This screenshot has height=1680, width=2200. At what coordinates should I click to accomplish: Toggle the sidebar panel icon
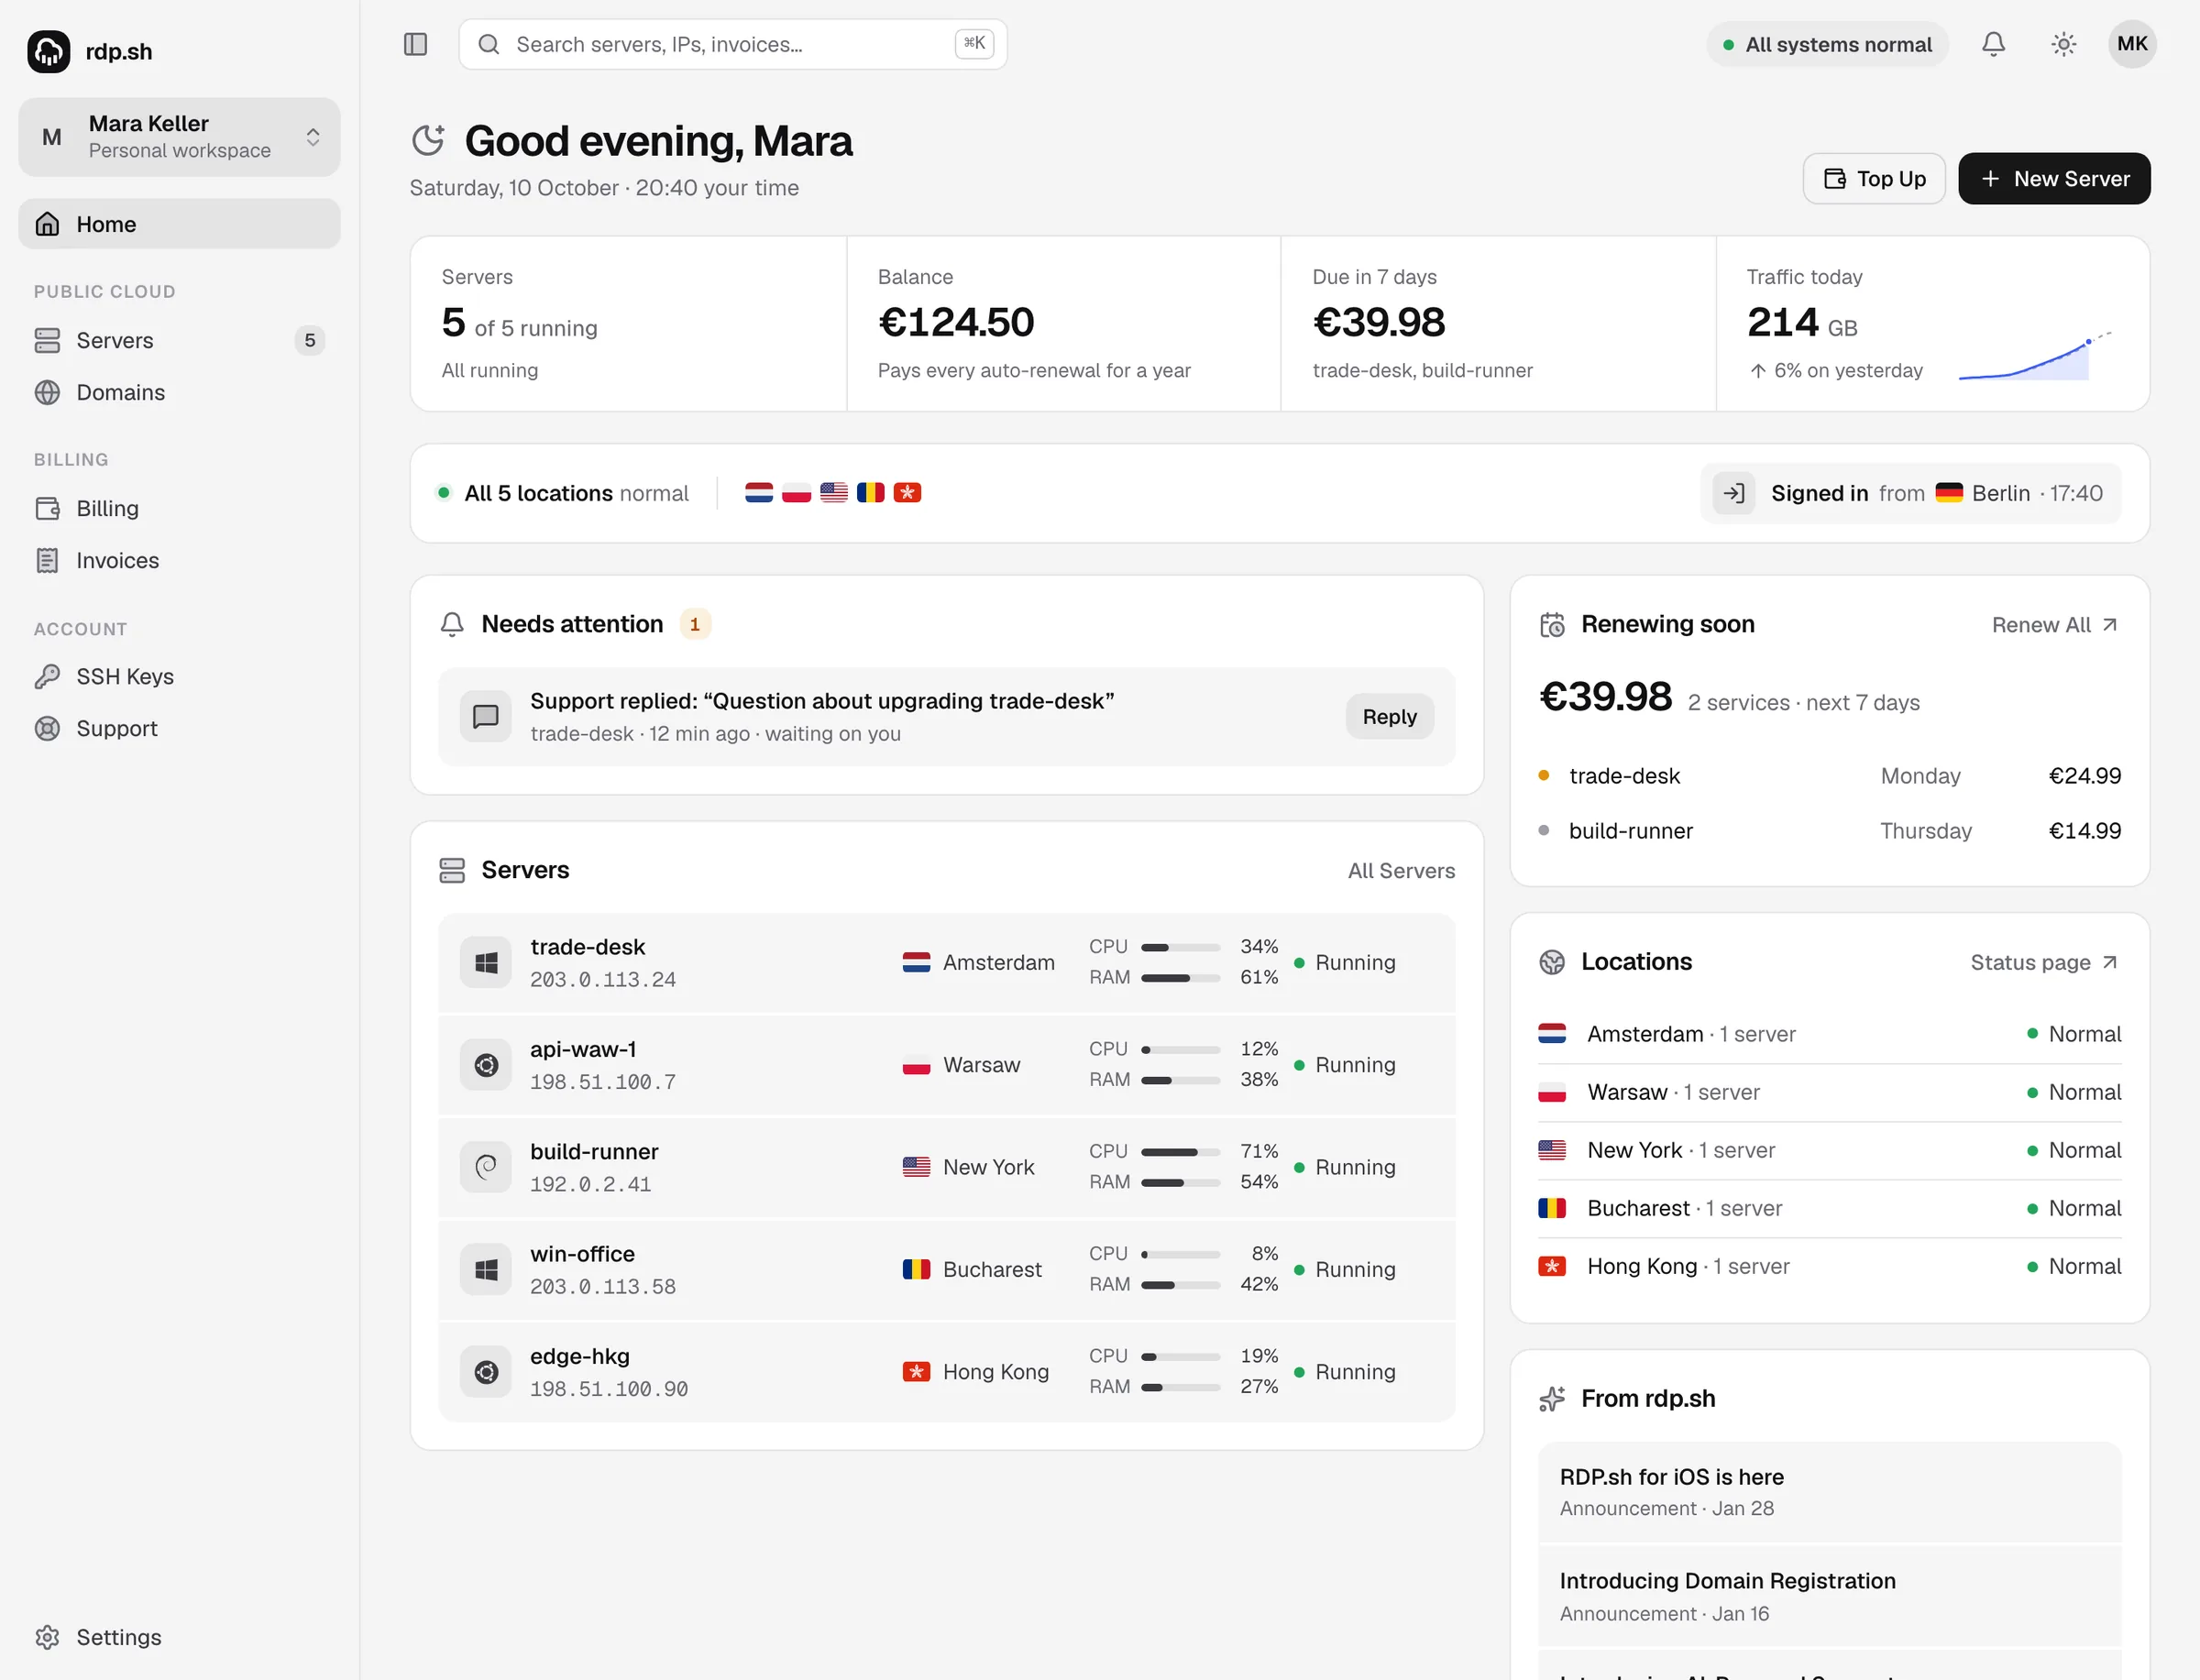pos(415,44)
